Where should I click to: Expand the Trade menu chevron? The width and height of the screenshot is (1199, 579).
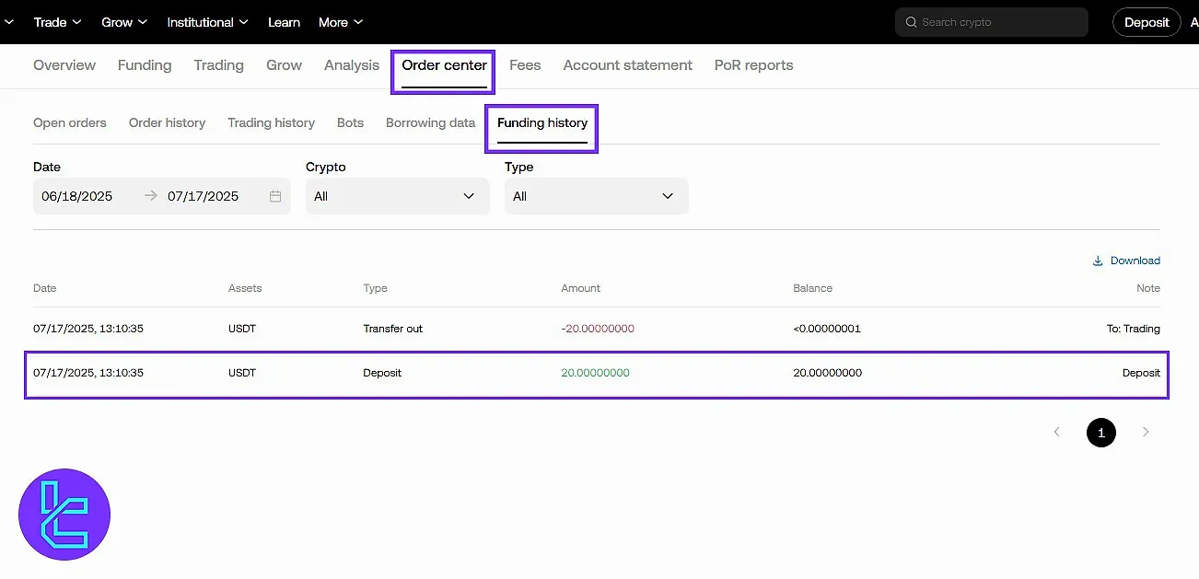pyautogui.click(x=79, y=22)
